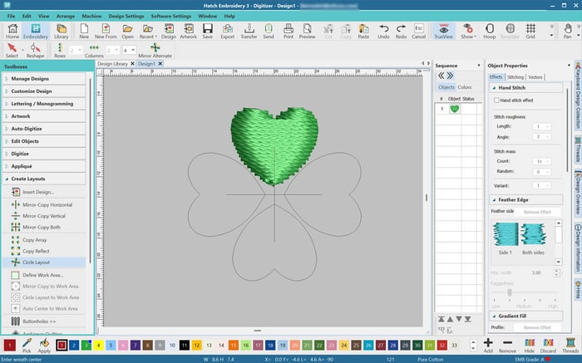
Task: Select the yellow thread color swatch 4
Action: 99,344
